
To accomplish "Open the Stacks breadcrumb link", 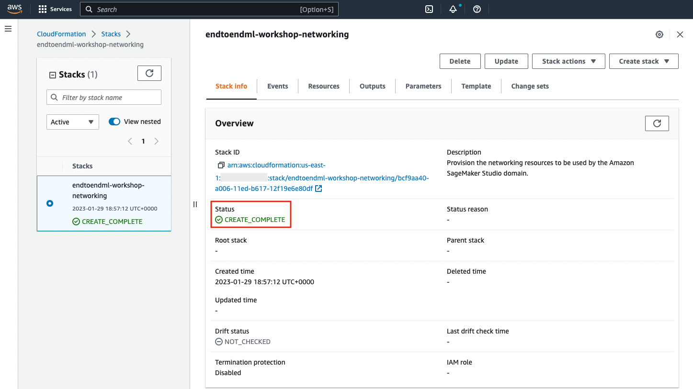I will click(111, 34).
